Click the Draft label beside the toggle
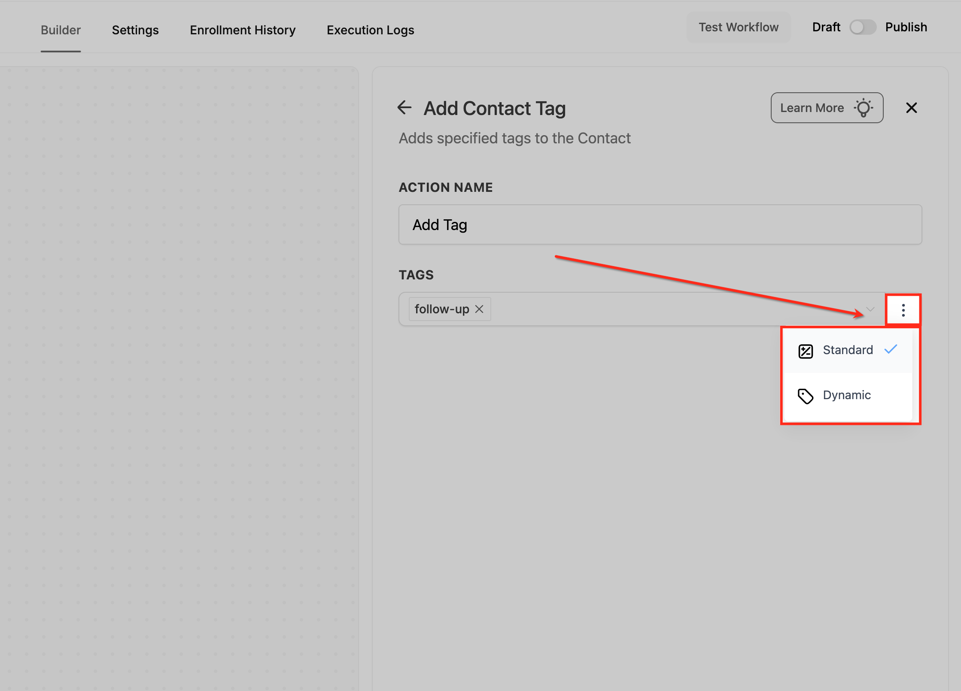Image resolution: width=961 pixels, height=691 pixels. click(x=826, y=27)
